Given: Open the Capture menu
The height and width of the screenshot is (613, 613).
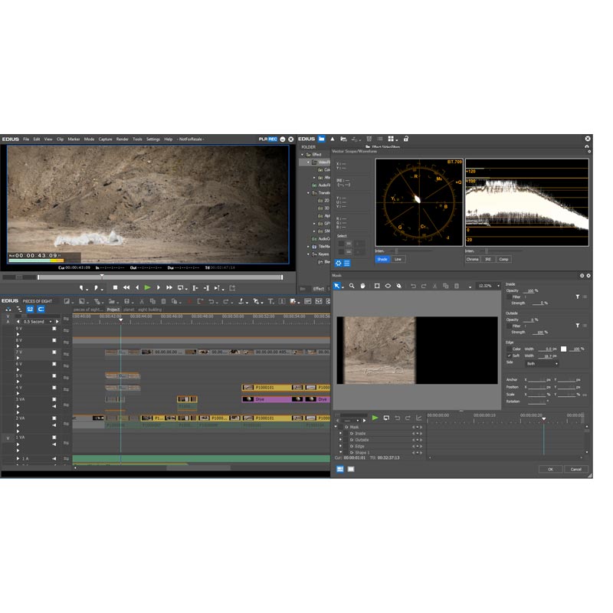Looking at the screenshot, I should (105, 139).
